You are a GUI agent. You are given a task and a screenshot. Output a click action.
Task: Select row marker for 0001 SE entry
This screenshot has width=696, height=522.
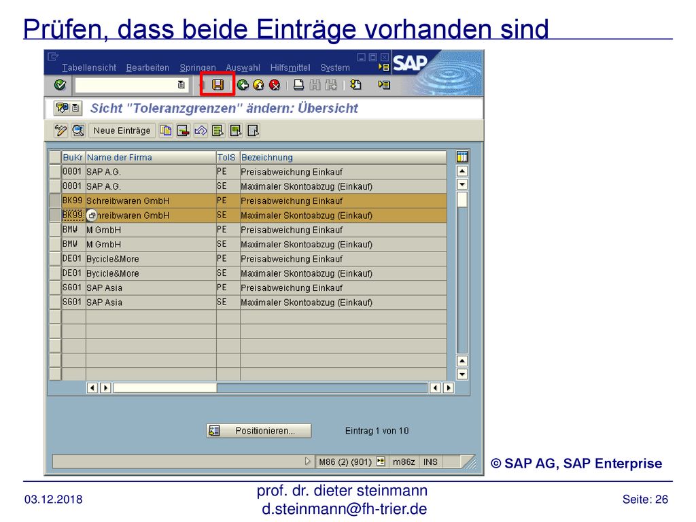55,186
